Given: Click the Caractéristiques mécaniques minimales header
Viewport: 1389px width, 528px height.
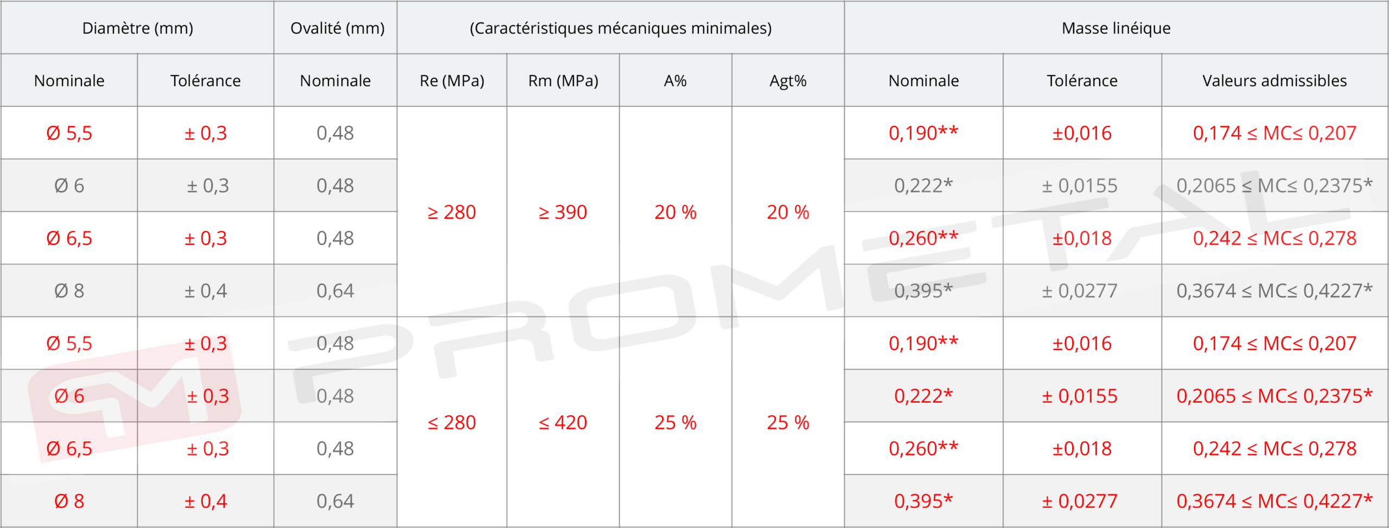Looking at the screenshot, I should tap(620, 28).
